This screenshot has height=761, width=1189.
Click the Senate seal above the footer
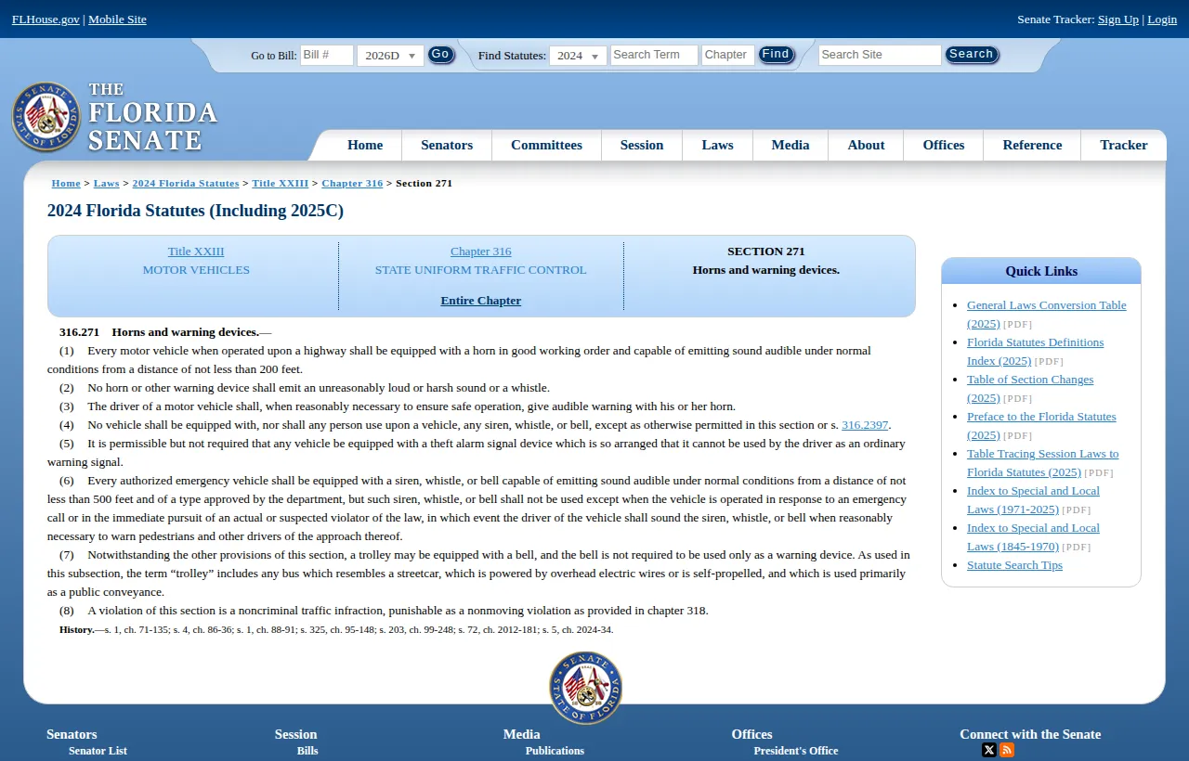pyautogui.click(x=585, y=688)
